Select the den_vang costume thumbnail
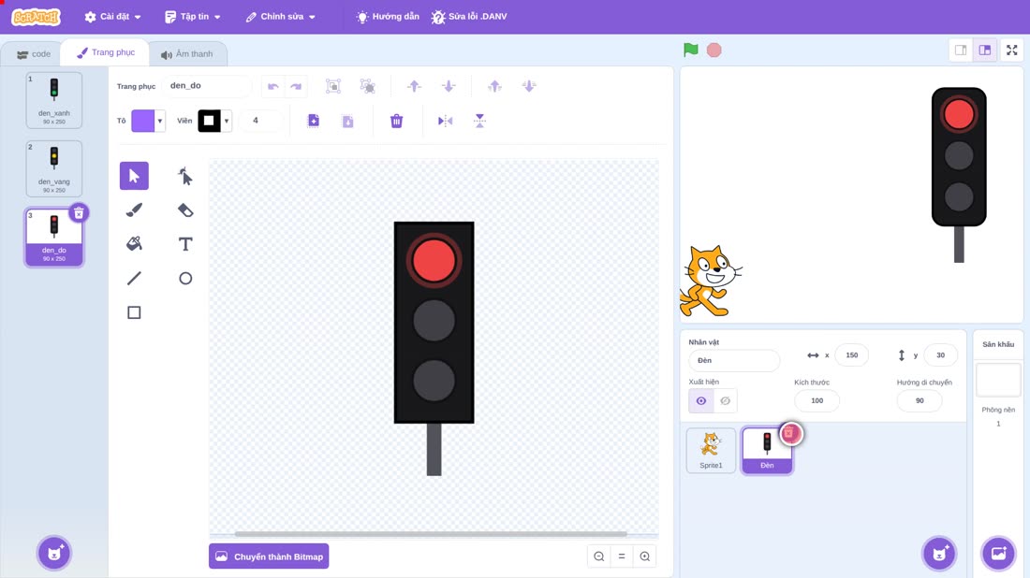This screenshot has height=578, width=1030. tap(54, 168)
